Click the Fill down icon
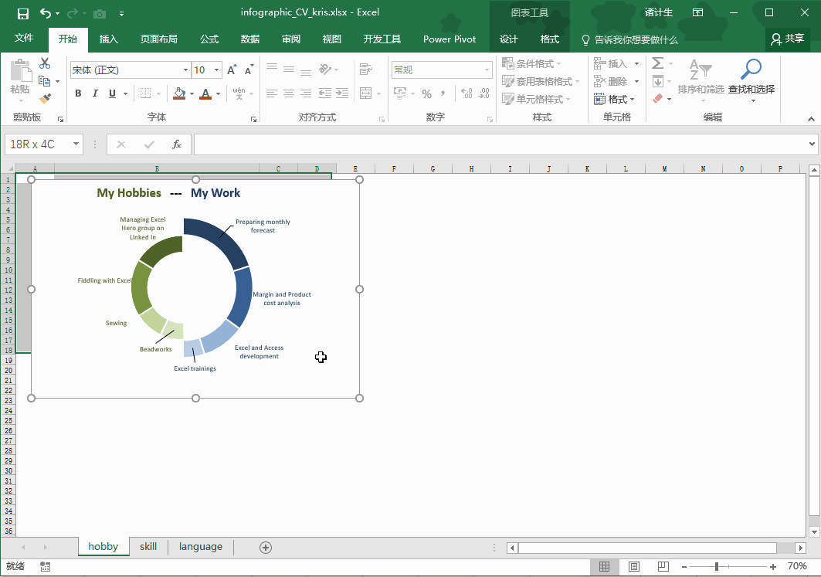The image size is (821, 577). point(657,81)
